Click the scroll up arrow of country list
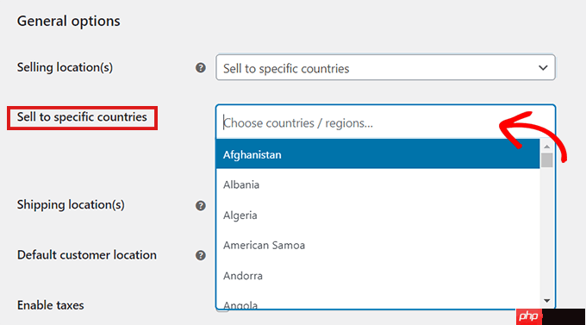The width and height of the screenshot is (586, 325). point(546,147)
